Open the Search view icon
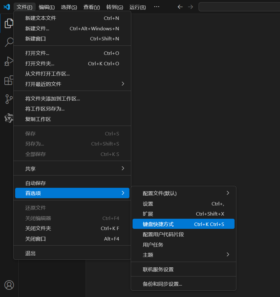The width and height of the screenshot is (280, 297). 9,42
